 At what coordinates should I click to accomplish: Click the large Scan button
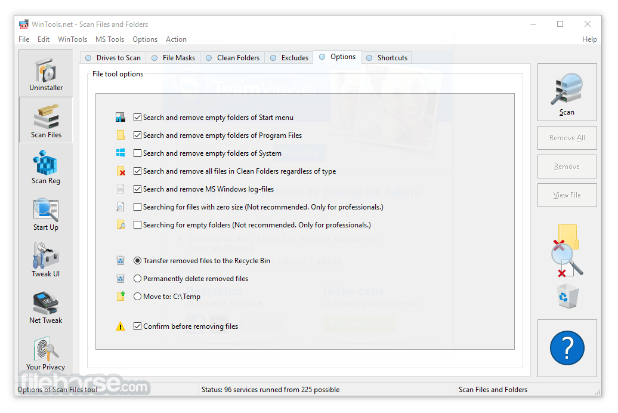567,93
